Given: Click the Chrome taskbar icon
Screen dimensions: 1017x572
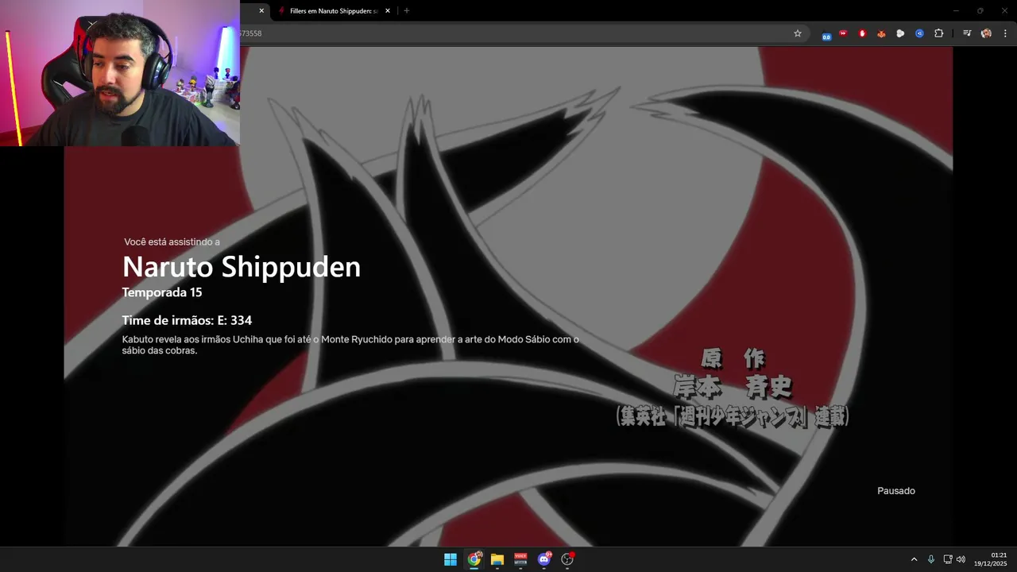Looking at the screenshot, I should tap(474, 559).
